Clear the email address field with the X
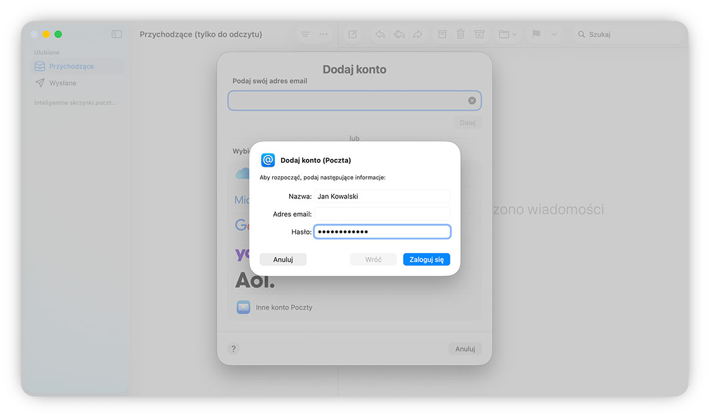This screenshot has width=709, height=417. pyautogui.click(x=471, y=100)
